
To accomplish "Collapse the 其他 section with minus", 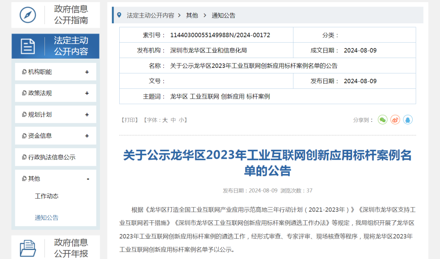I will click(88, 179).
